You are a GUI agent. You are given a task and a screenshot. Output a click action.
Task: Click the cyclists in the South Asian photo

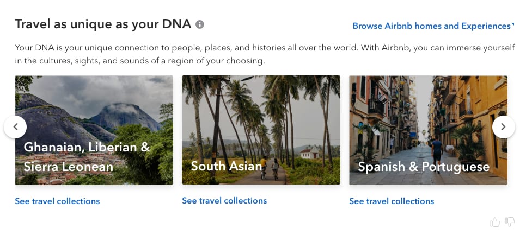click(270, 167)
